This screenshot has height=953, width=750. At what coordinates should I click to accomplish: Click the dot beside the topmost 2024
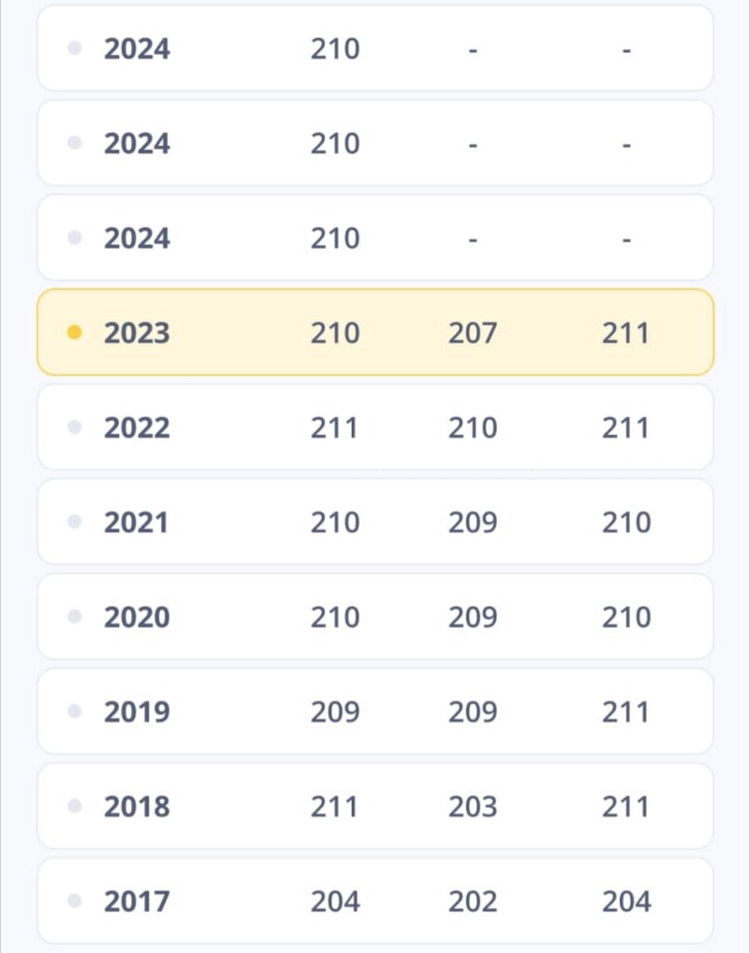click(x=74, y=47)
